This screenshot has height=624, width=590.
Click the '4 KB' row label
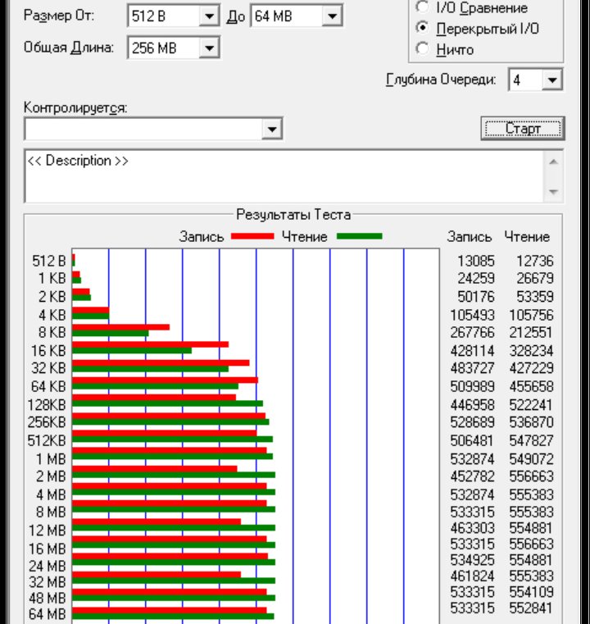52,315
